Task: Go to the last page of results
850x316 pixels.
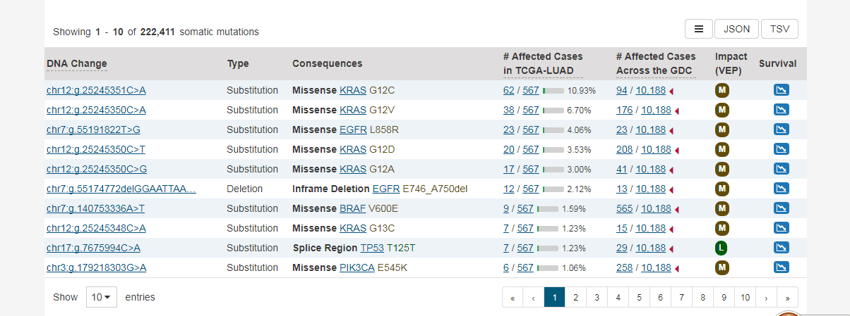Action: (787, 298)
